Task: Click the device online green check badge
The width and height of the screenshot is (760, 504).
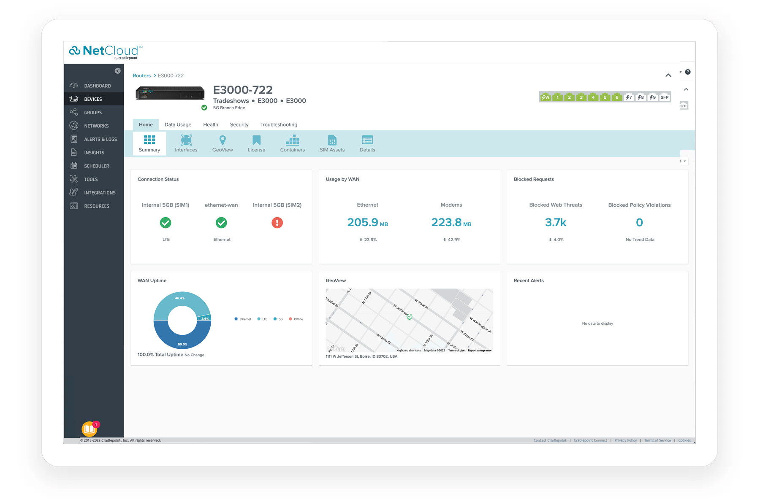Action: (204, 108)
